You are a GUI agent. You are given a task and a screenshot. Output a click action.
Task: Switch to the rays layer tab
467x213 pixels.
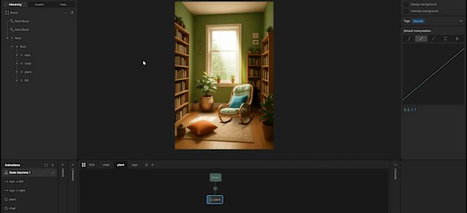click(x=135, y=165)
